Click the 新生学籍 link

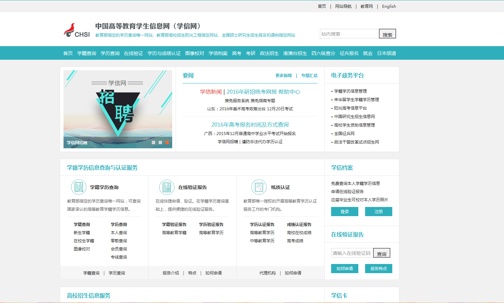point(82,232)
